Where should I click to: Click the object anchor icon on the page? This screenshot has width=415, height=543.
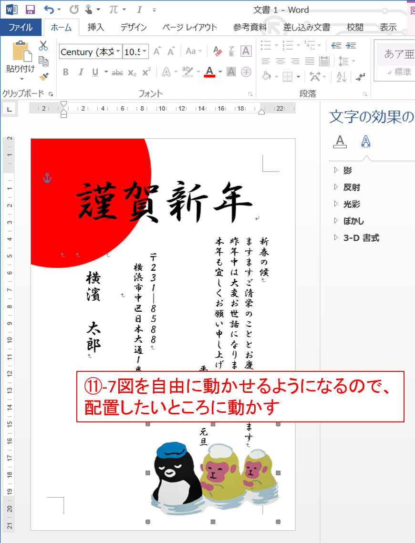47,178
